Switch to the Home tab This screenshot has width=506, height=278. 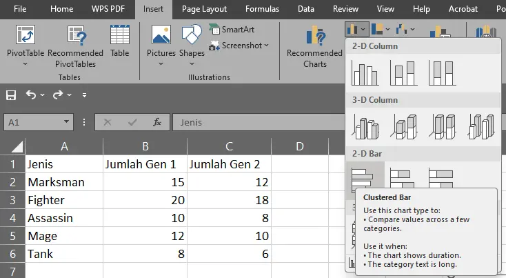coord(61,9)
